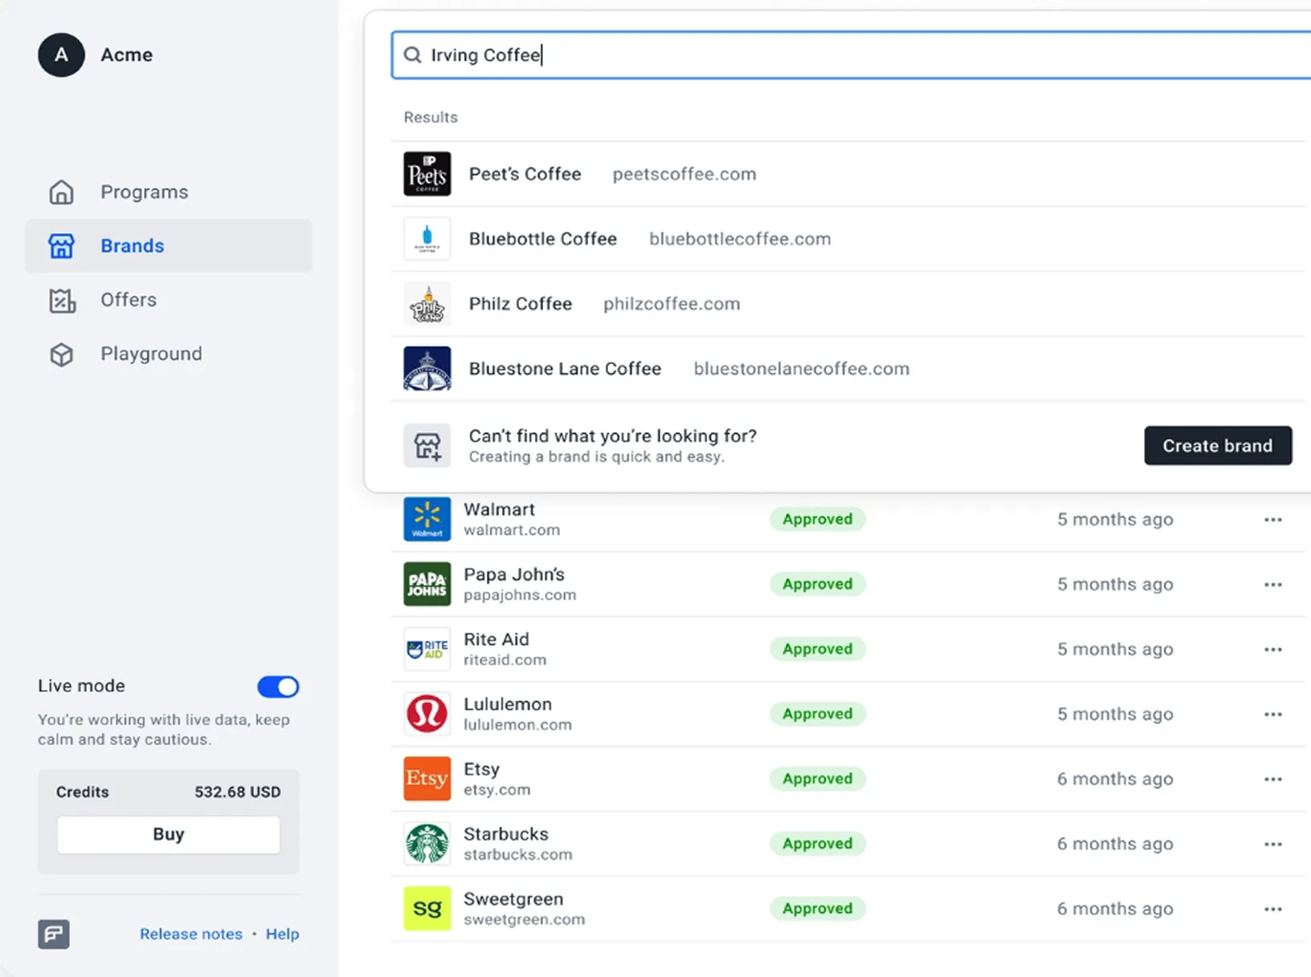Click the Lululemon brand name
Image resolution: width=1311 pixels, height=977 pixels.
coord(508,705)
